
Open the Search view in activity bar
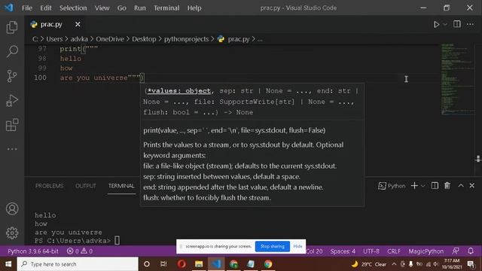point(12,51)
